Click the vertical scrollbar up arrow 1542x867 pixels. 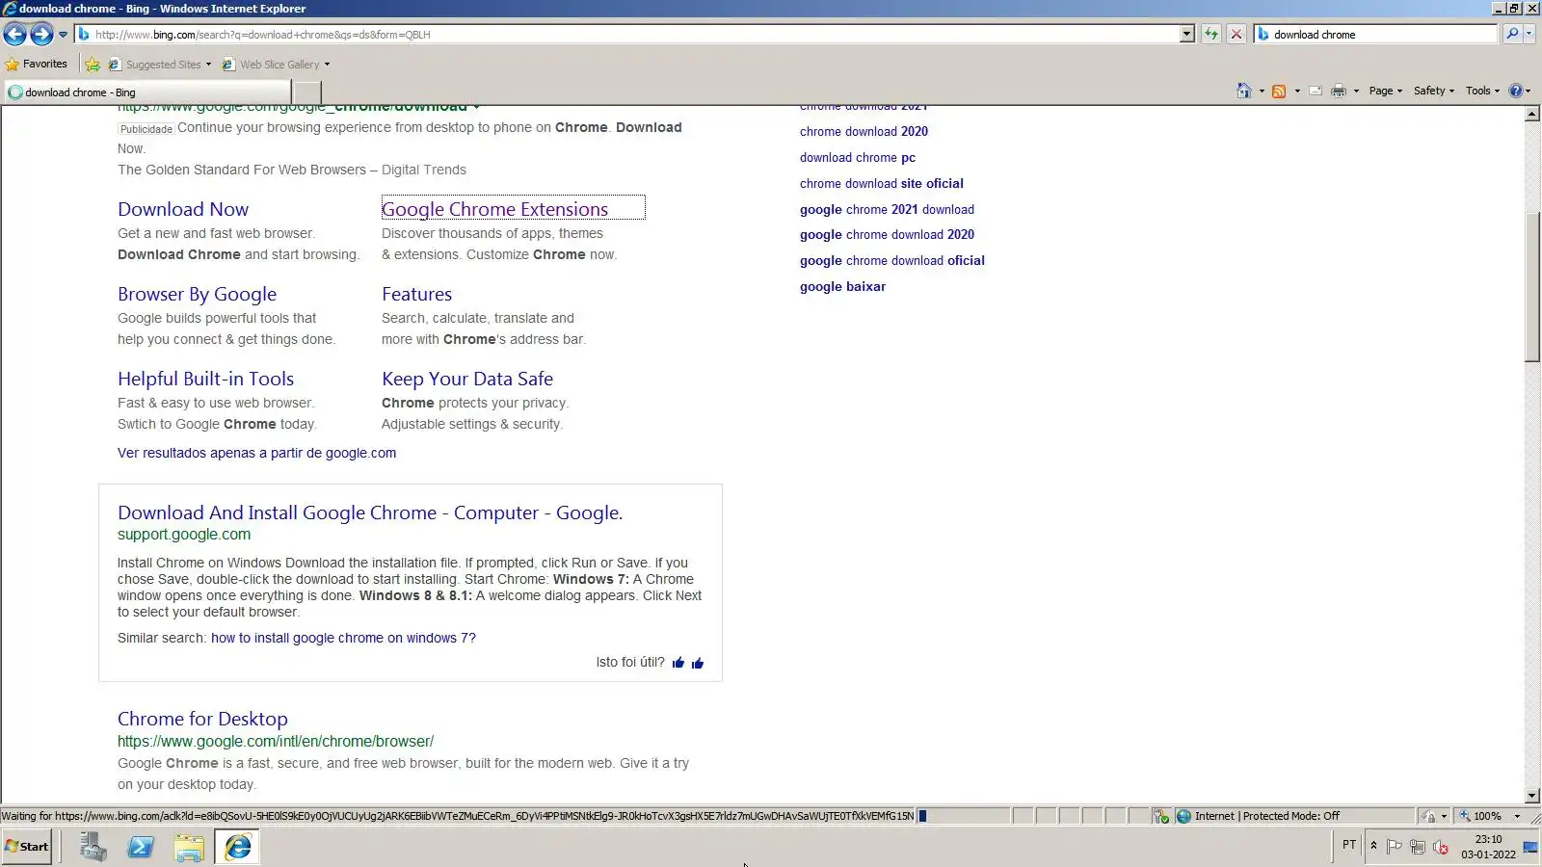coord(1532,115)
